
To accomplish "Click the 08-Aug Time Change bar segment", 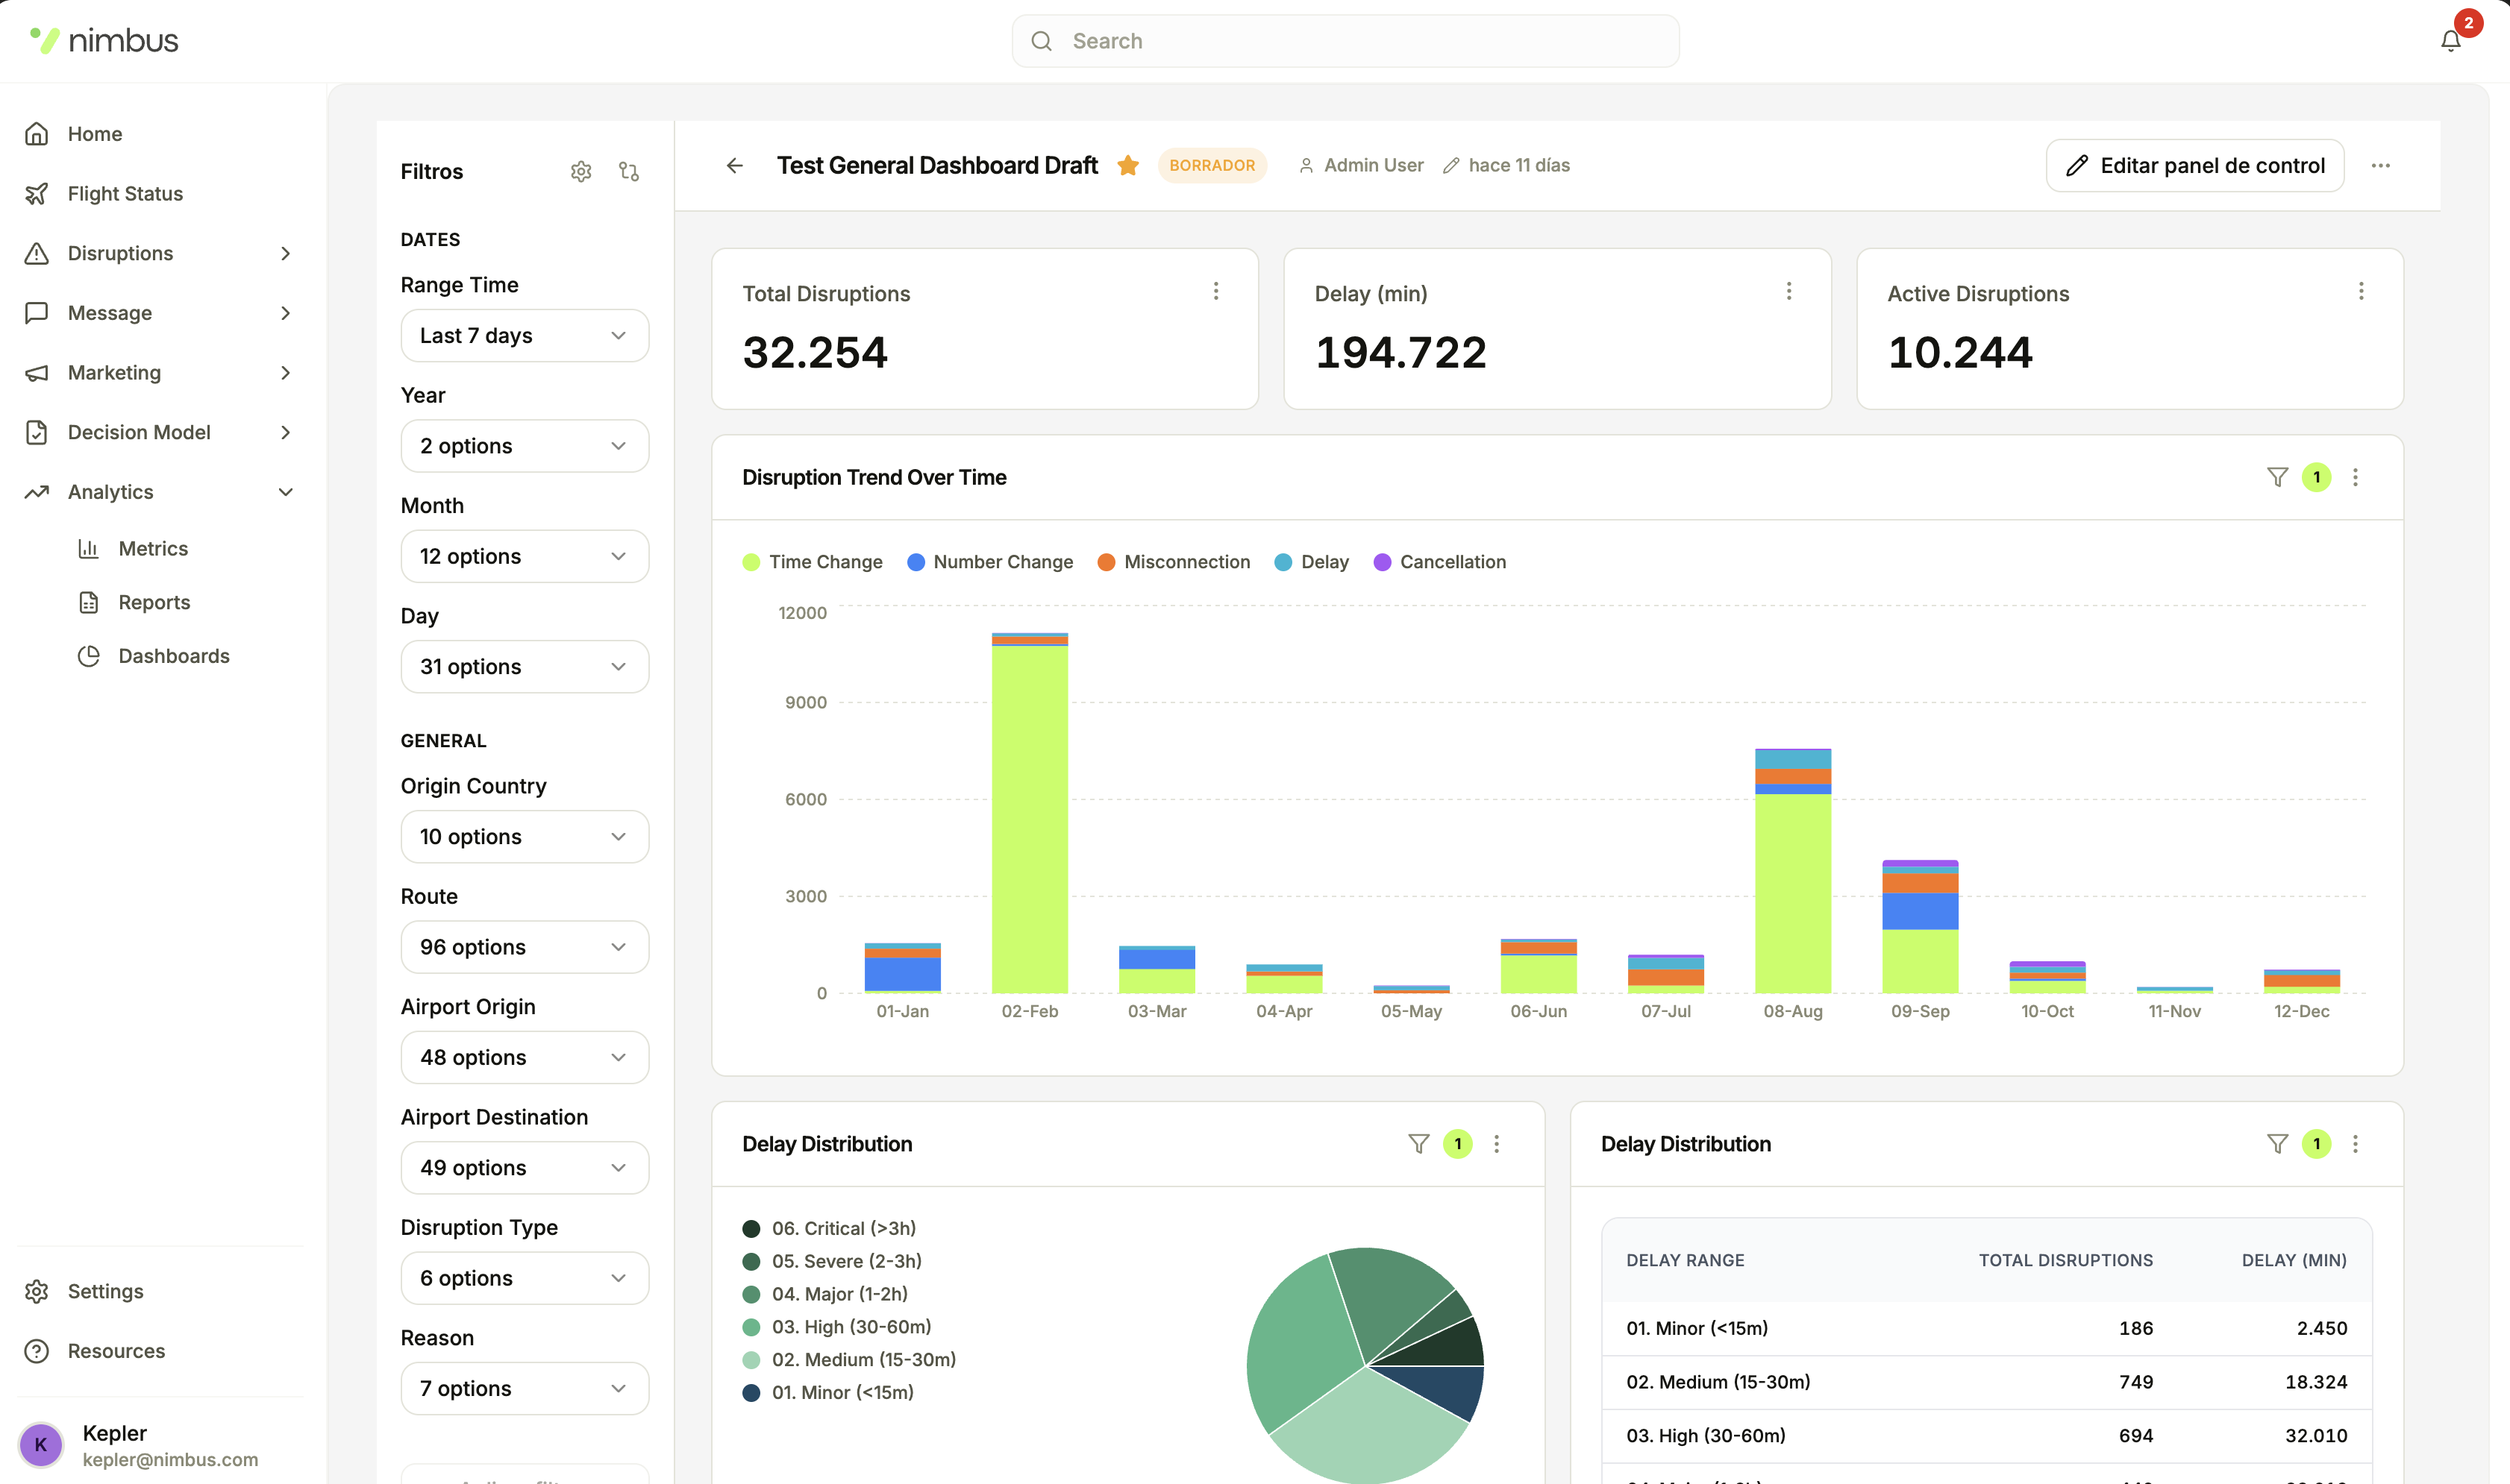I will point(1791,892).
